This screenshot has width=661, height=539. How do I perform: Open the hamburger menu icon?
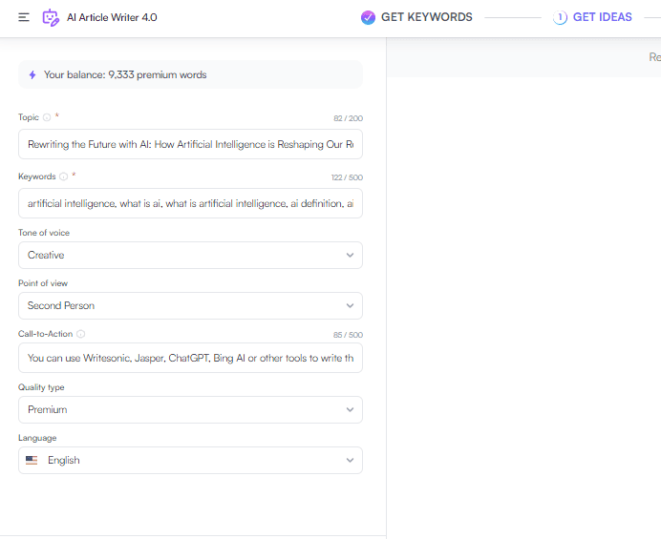coord(24,17)
